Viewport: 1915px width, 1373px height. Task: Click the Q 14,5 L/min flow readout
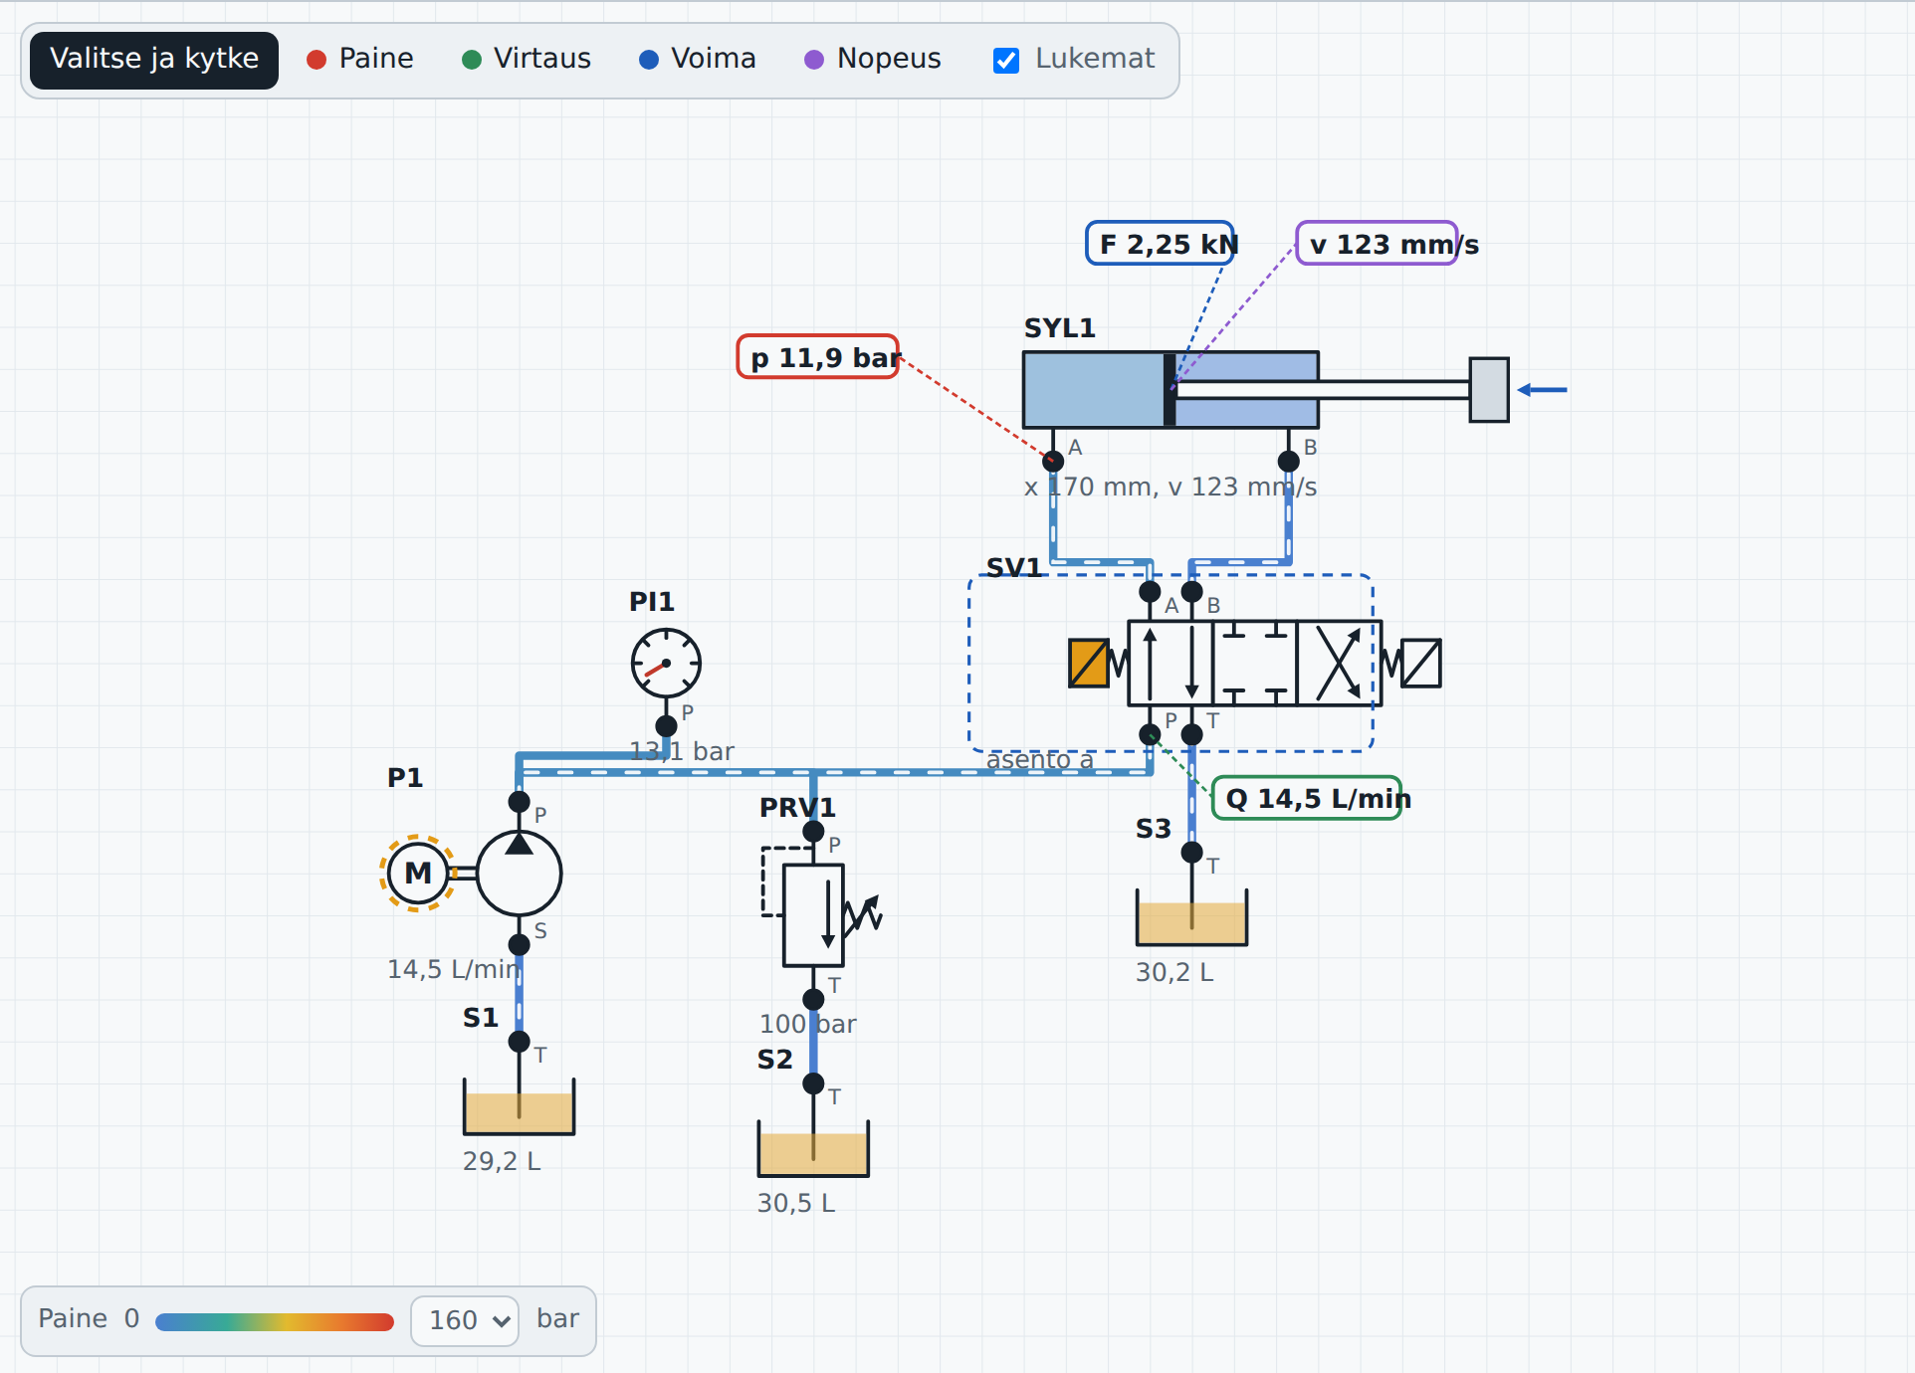(1307, 798)
